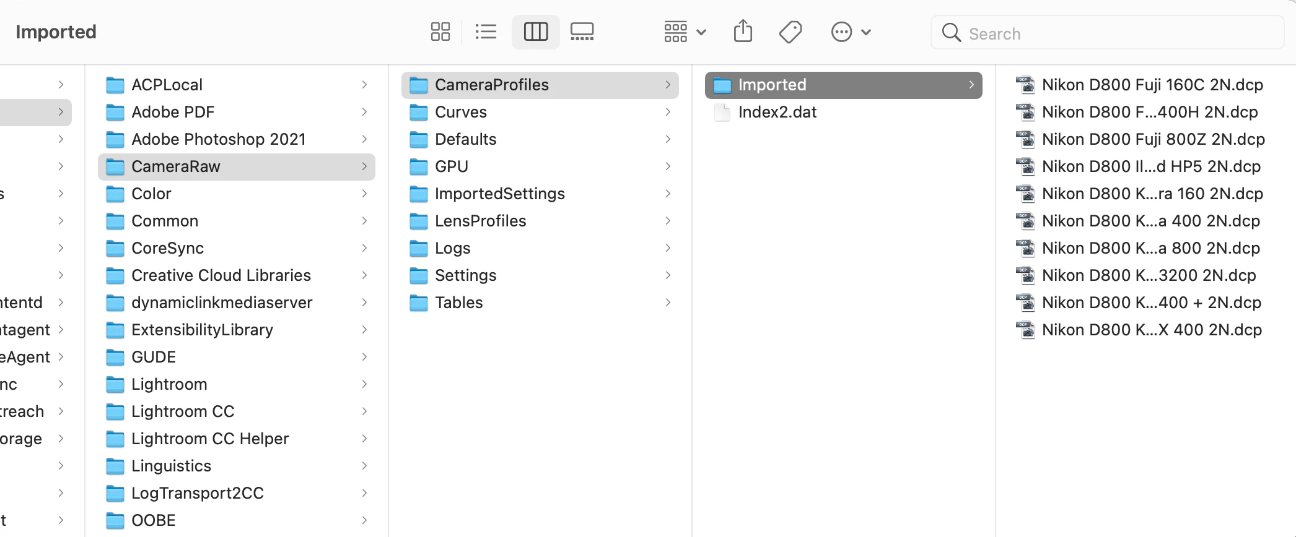Screen dimensions: 1296x537
Task: Expand the CameraRaw row chevron
Action: tap(364, 166)
